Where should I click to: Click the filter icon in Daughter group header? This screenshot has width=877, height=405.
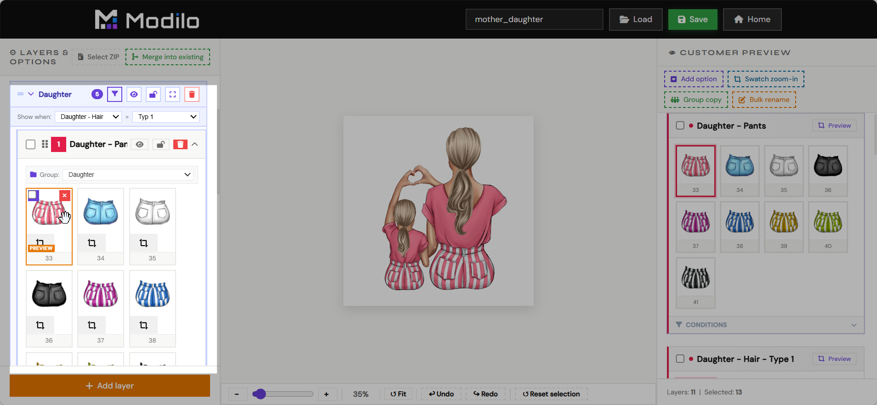click(114, 94)
